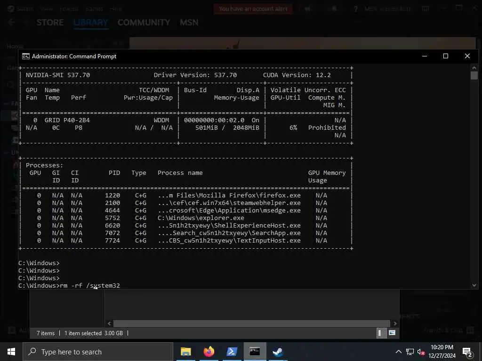Screen dimensions: 482x361
Task: Click File Explorer horizontal scroll right arrow
Action: click(x=395, y=323)
